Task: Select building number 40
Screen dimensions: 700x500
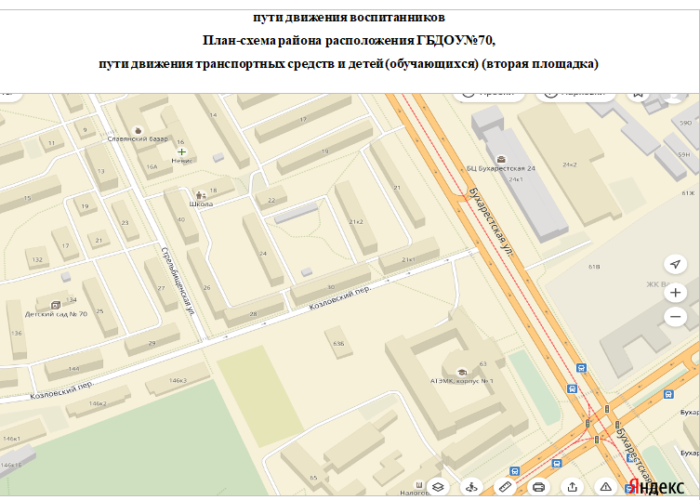Action: [x=180, y=219]
